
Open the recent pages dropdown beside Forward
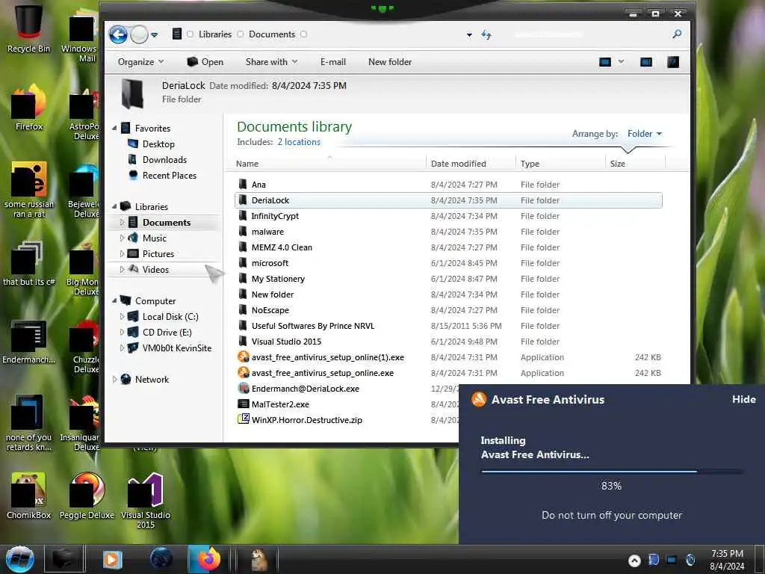click(154, 34)
